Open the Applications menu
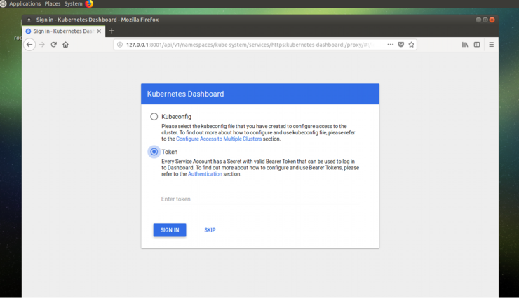 [25, 3]
